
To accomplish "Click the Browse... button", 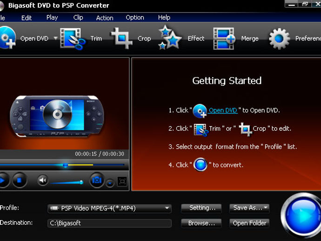I will point(201,223).
